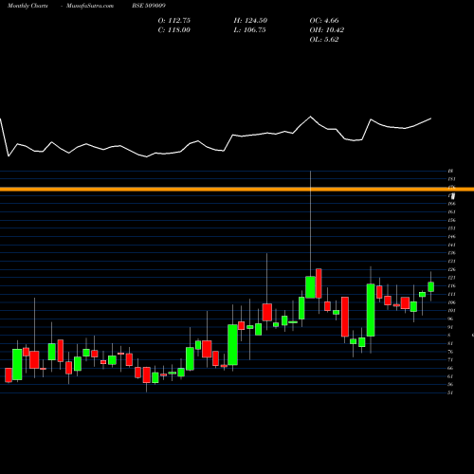Click the 76 price axis label
Image resolution: width=474 pixels, height=474 pixels.
pos(450,352)
